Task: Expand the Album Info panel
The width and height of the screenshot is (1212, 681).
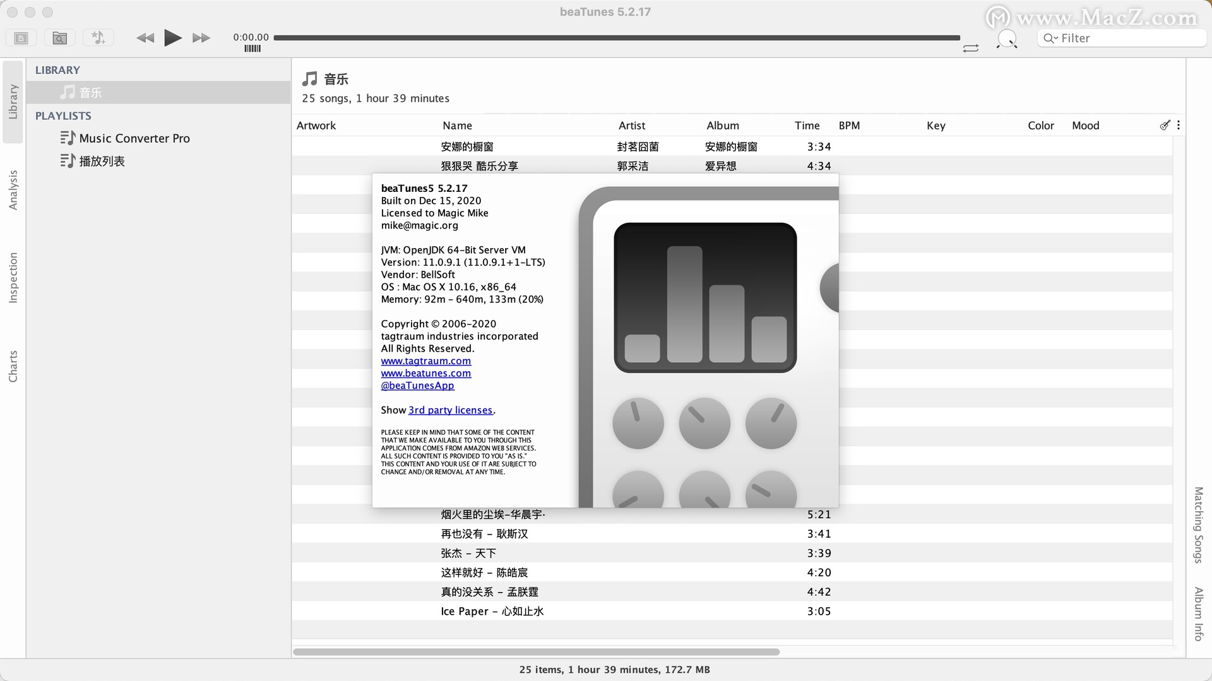Action: click(1197, 612)
